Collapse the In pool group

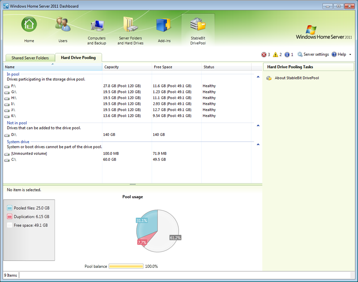pos(258,77)
